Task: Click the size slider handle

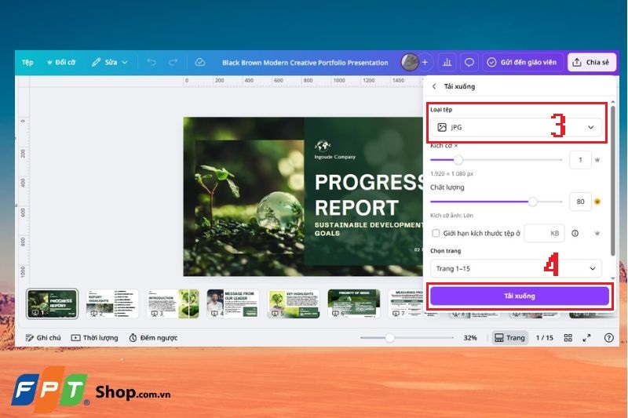Action: 458,160
